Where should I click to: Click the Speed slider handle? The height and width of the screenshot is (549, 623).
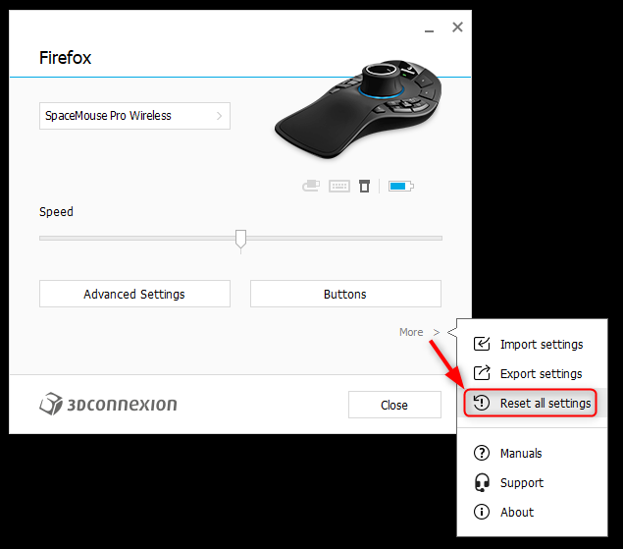coord(240,240)
